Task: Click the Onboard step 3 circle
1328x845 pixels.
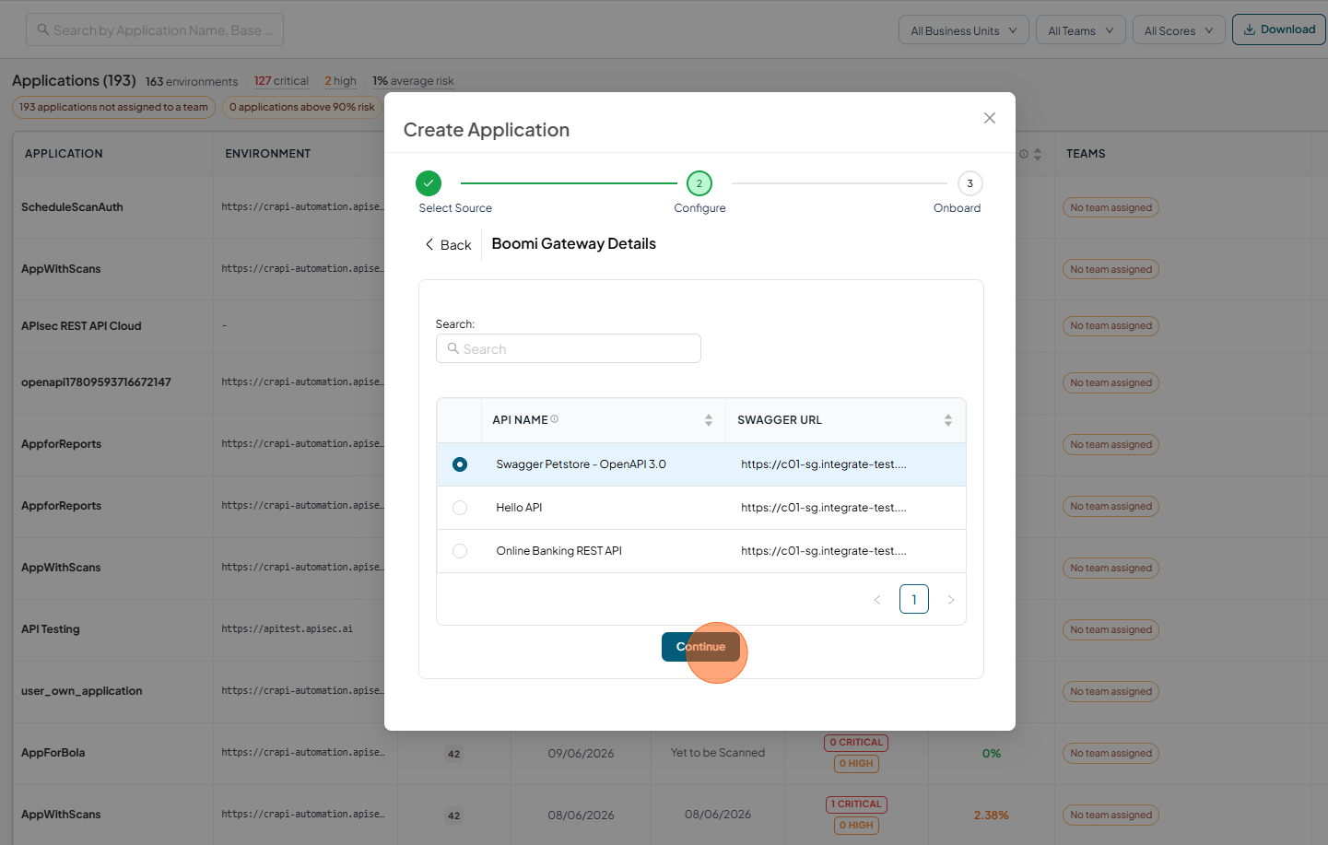Action: pyautogui.click(x=970, y=183)
